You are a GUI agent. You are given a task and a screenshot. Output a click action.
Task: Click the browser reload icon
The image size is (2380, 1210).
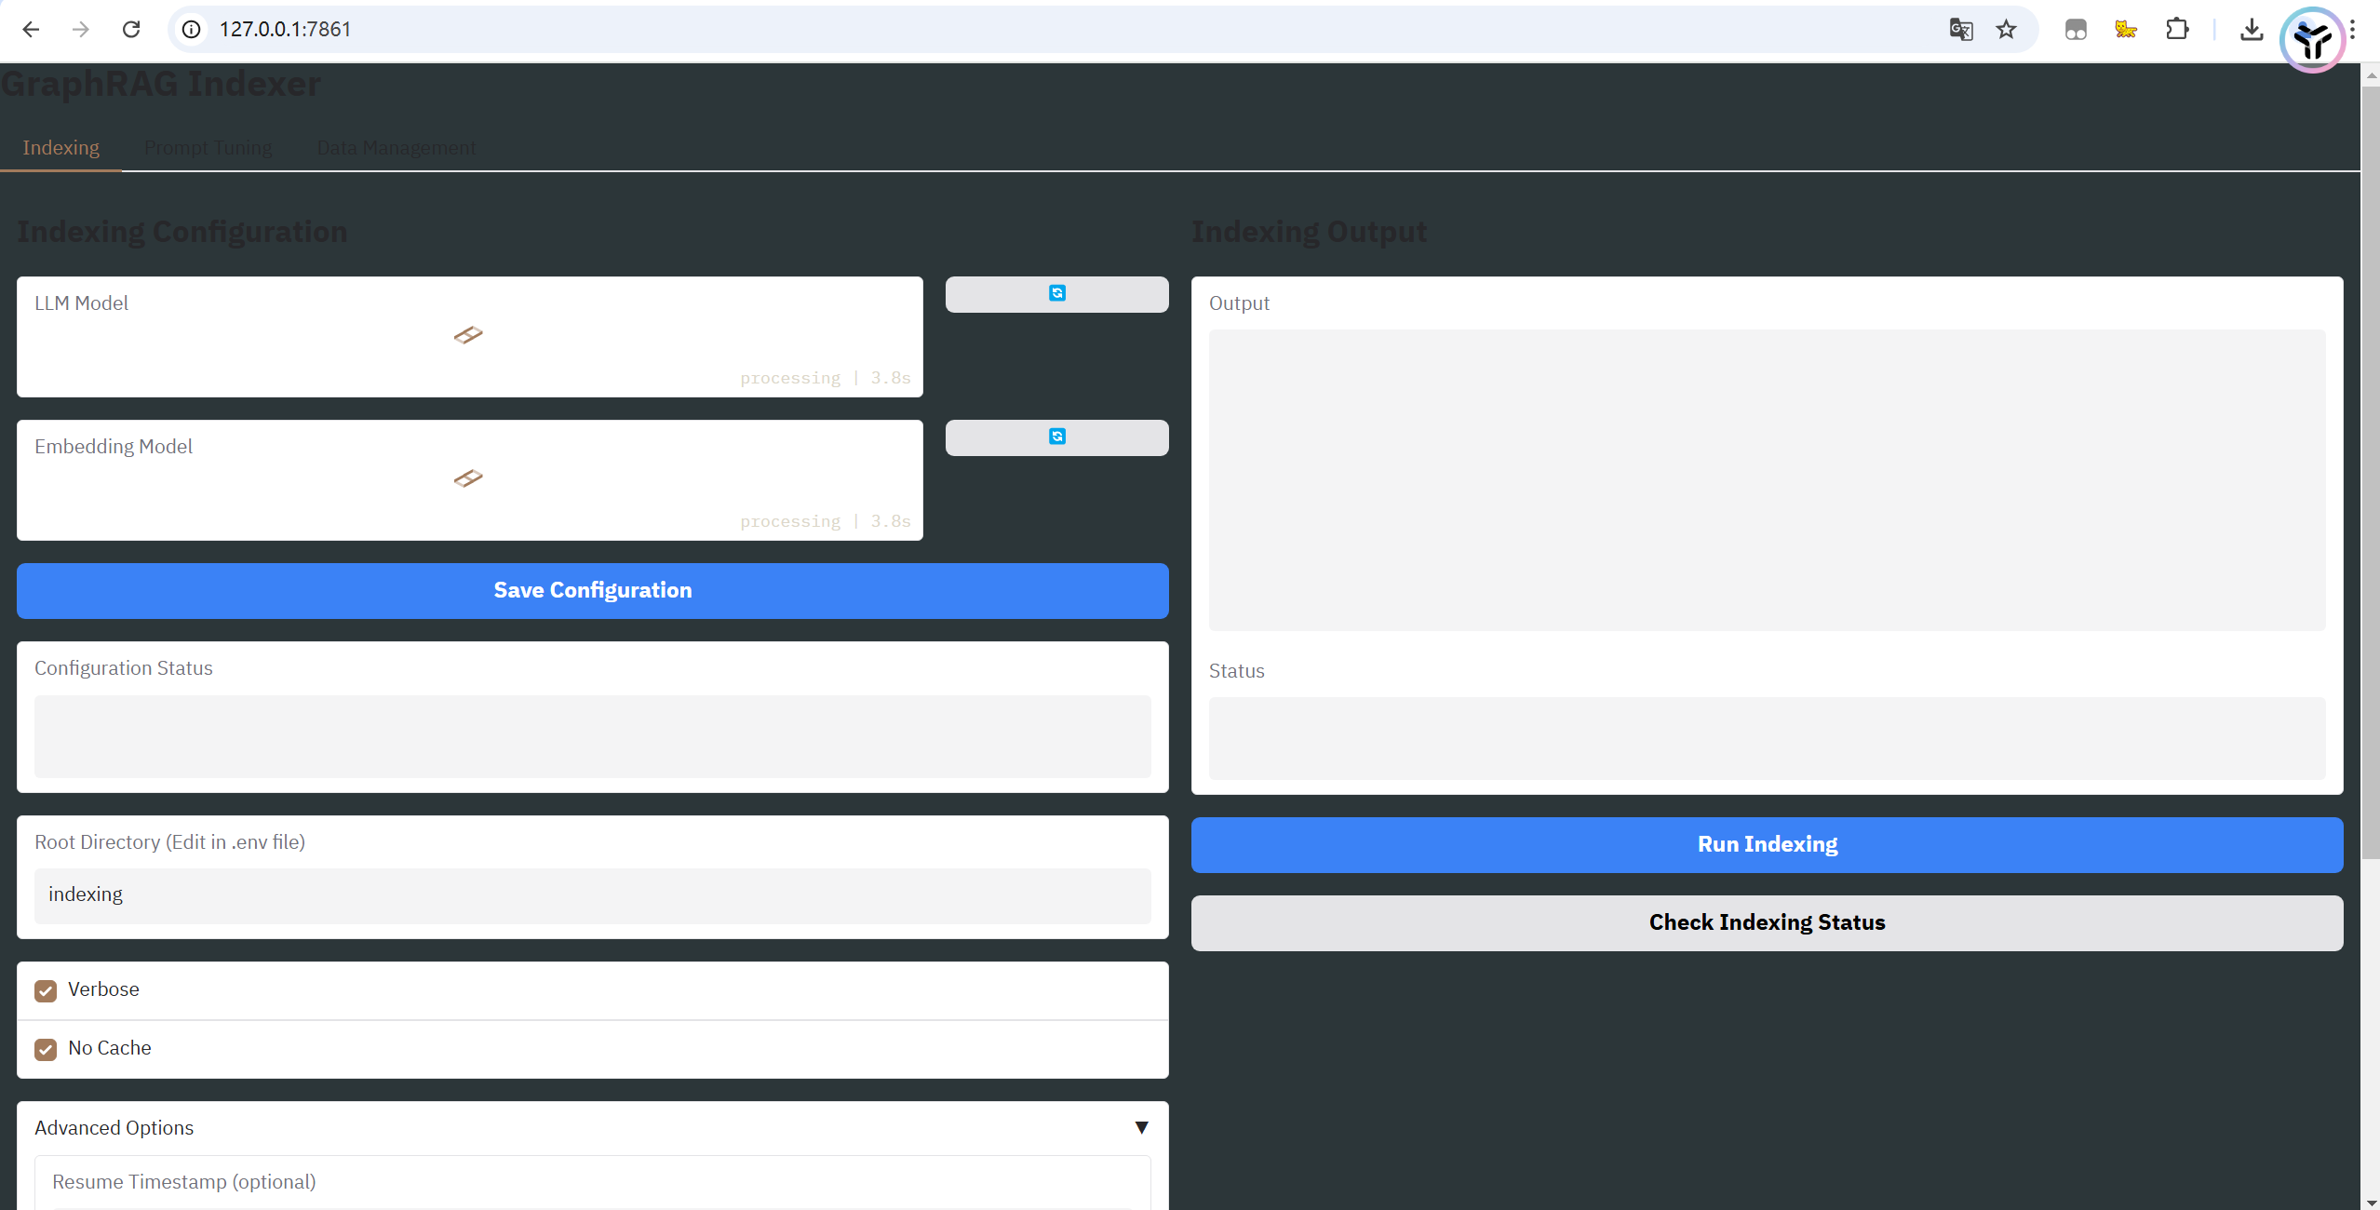131,30
